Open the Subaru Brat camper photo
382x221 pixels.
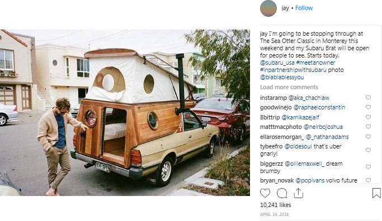pos(125,113)
